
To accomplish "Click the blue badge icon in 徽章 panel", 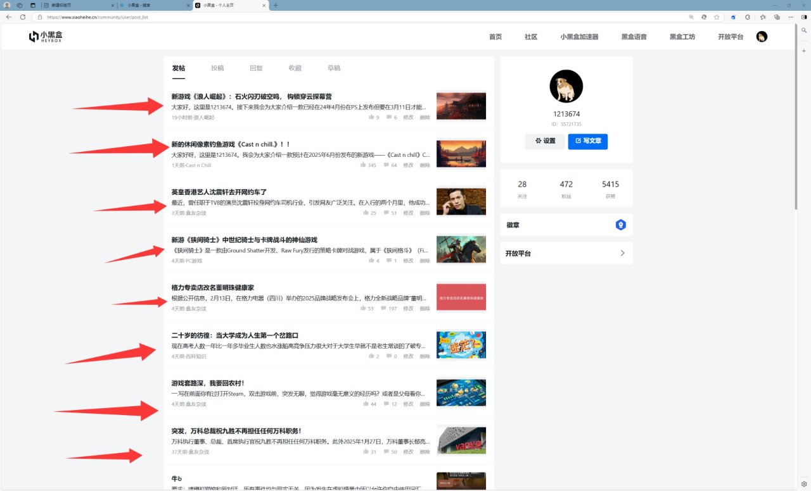I will tap(621, 225).
